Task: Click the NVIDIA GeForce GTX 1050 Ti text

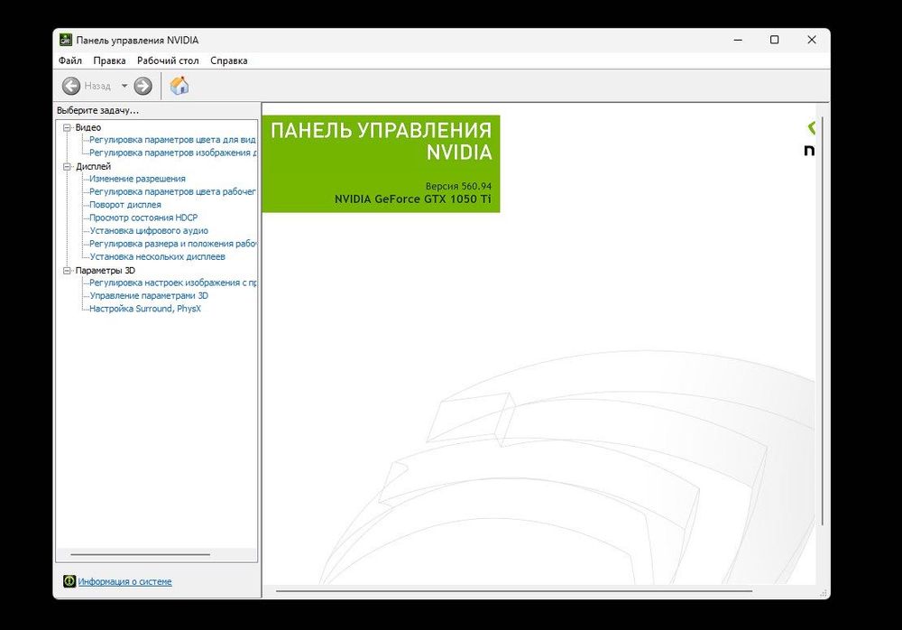Action: pos(413,199)
